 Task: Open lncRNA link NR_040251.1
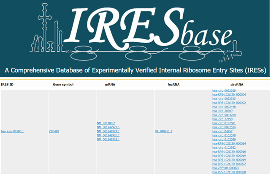[163, 131]
